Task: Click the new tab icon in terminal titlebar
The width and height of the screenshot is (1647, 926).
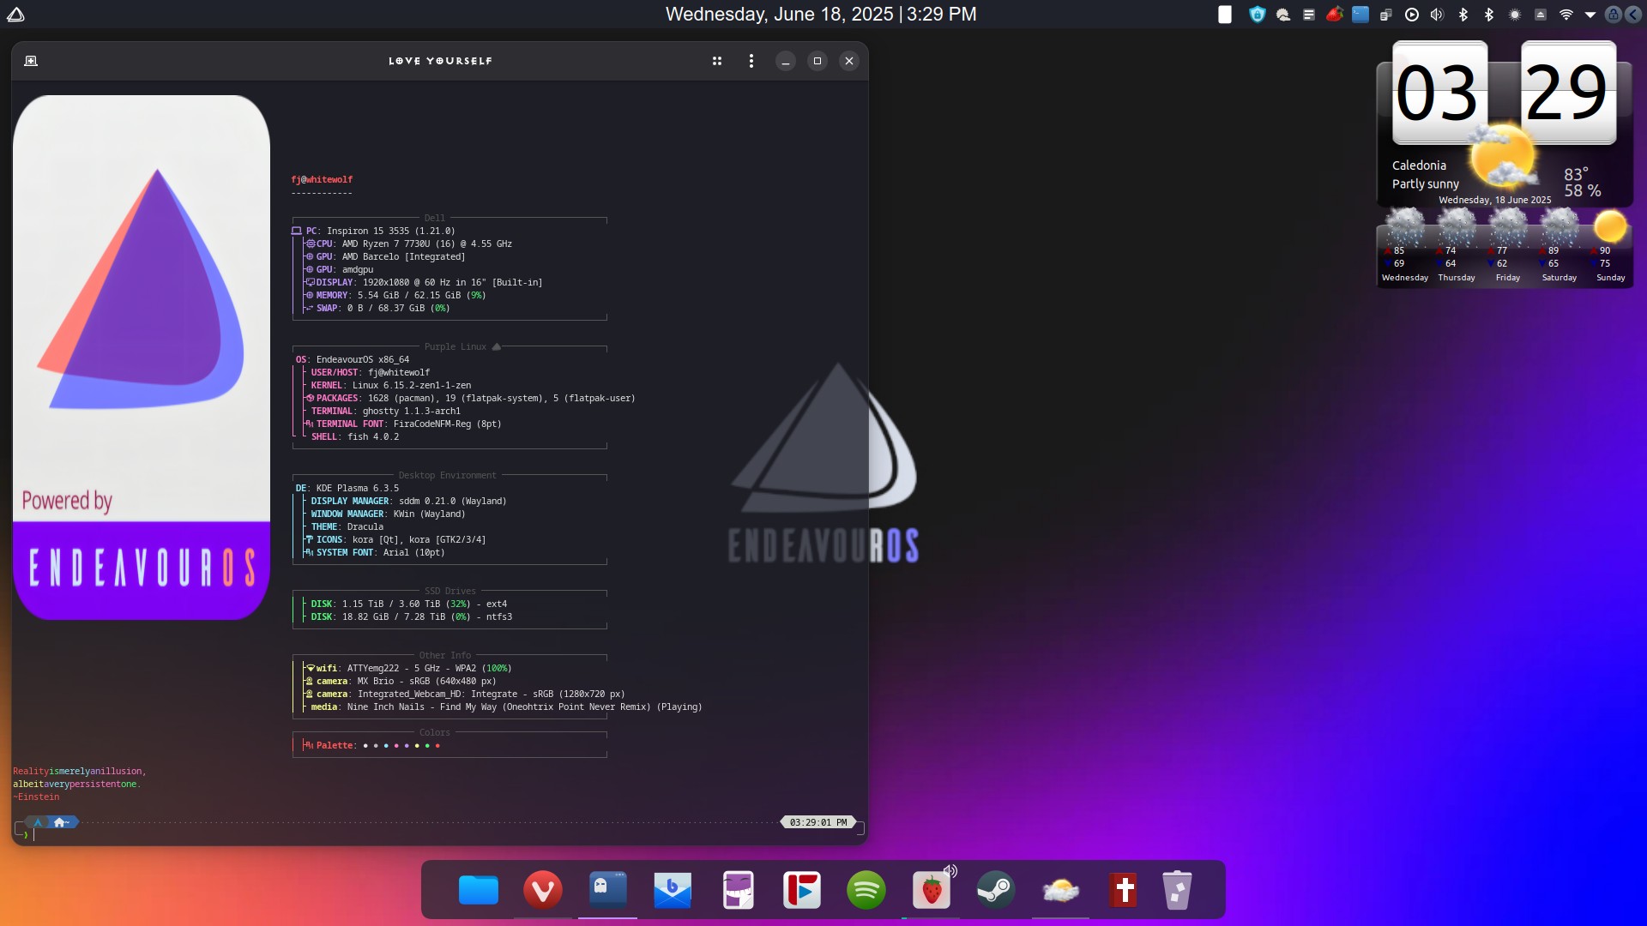Action: click(31, 61)
